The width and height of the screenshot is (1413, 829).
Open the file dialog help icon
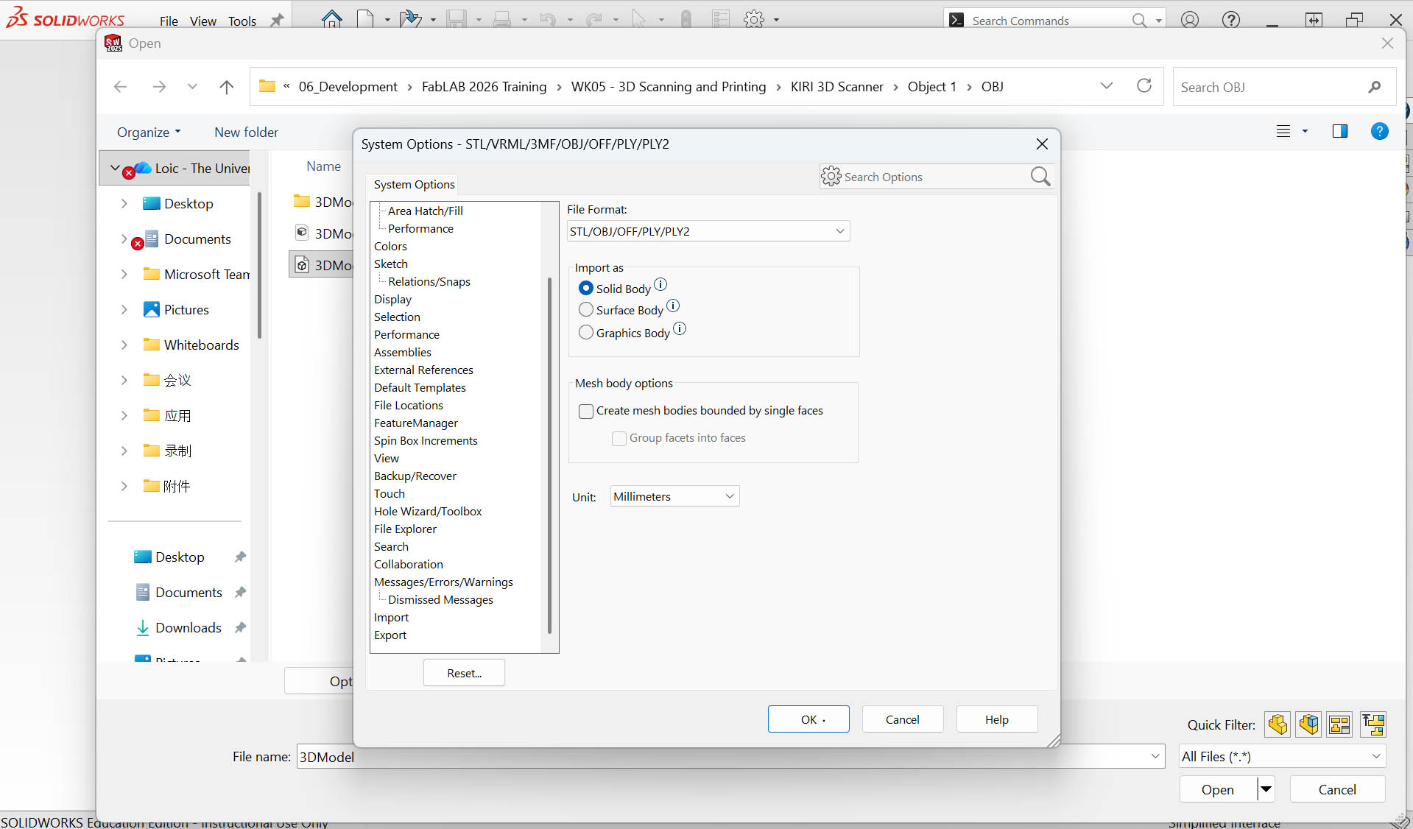1380,131
